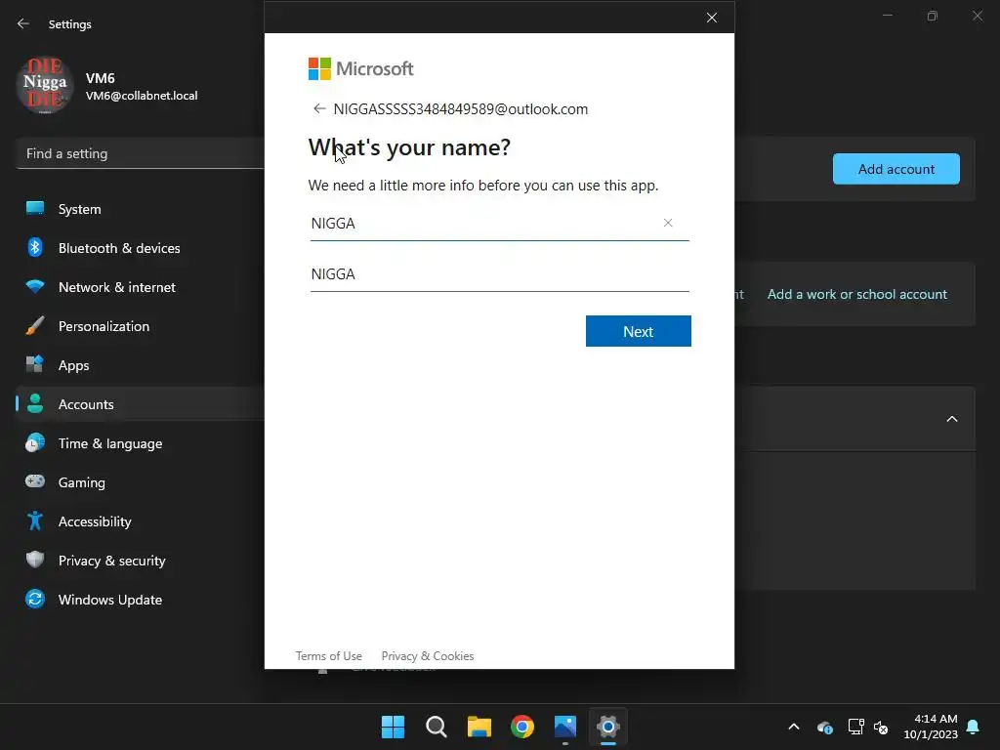This screenshot has width=1000, height=750.
Task: Open clock showing 4:14 AM
Action: [x=931, y=727]
